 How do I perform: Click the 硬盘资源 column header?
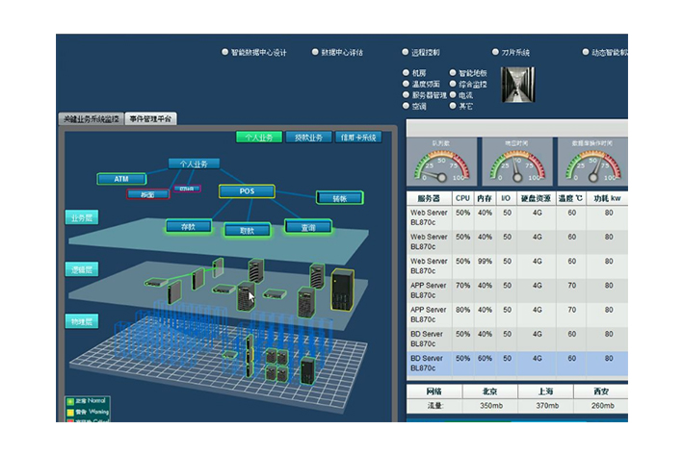pyautogui.click(x=537, y=198)
